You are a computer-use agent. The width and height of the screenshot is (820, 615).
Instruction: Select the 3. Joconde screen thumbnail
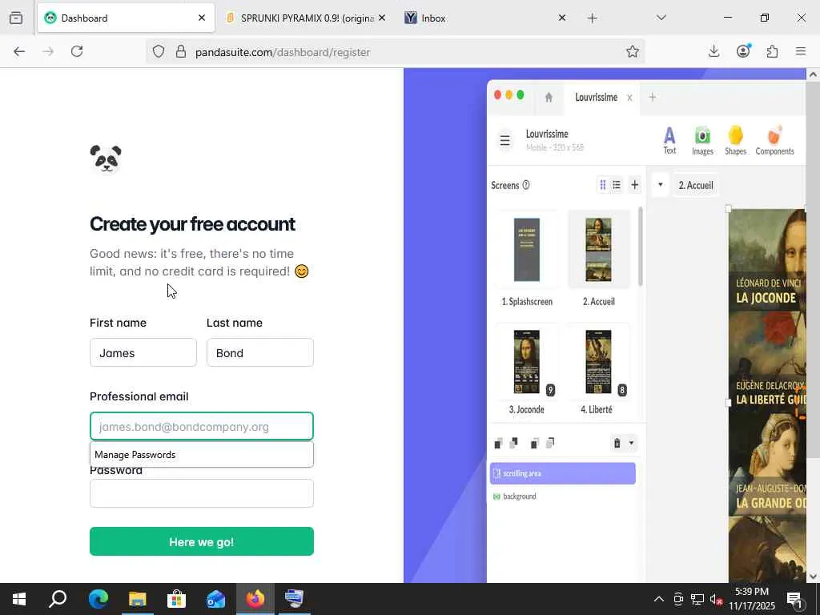pos(527,362)
